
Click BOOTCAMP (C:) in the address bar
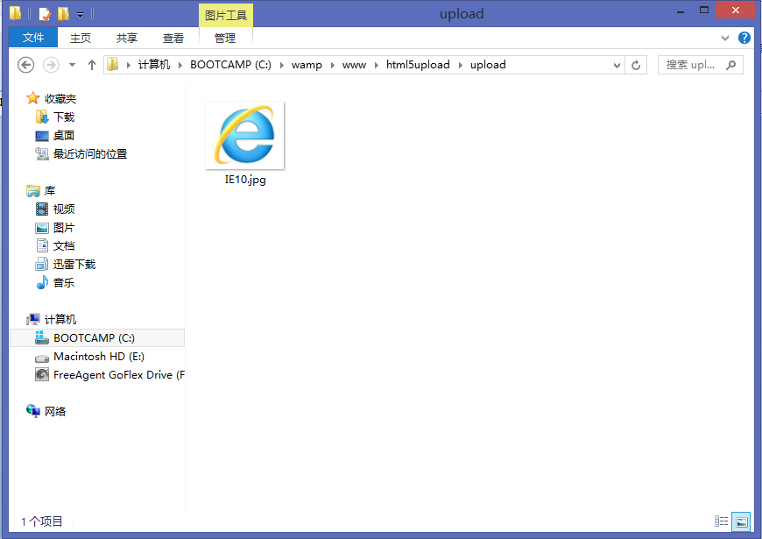(231, 65)
